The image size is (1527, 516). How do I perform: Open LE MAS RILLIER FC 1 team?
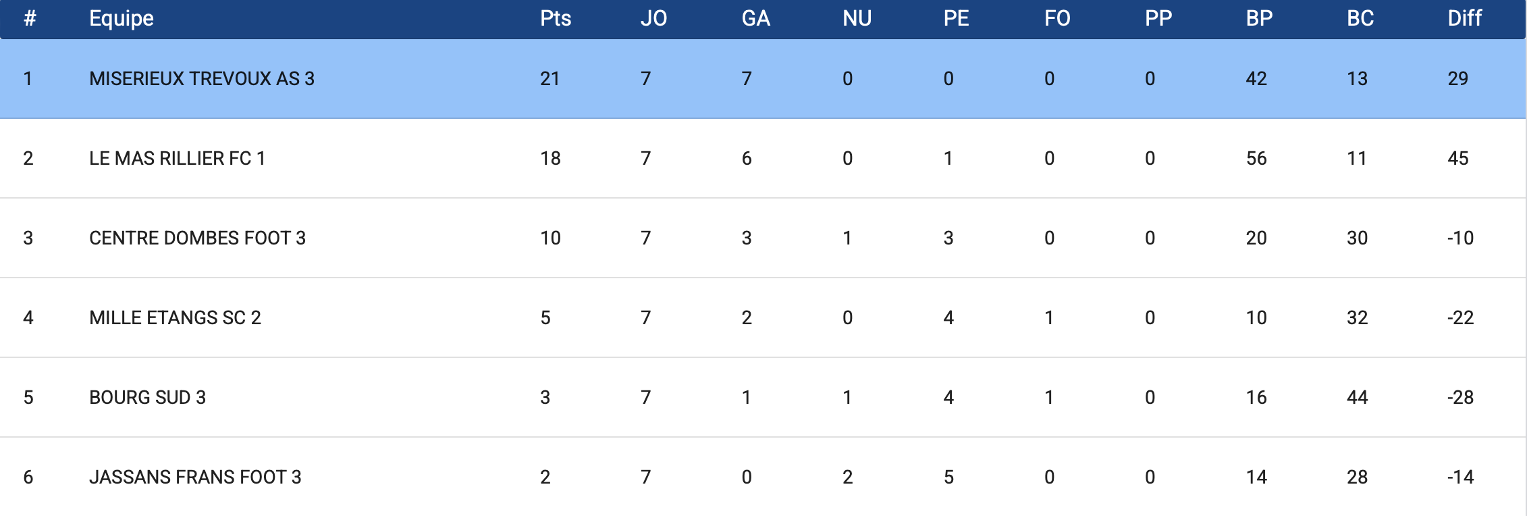177,159
